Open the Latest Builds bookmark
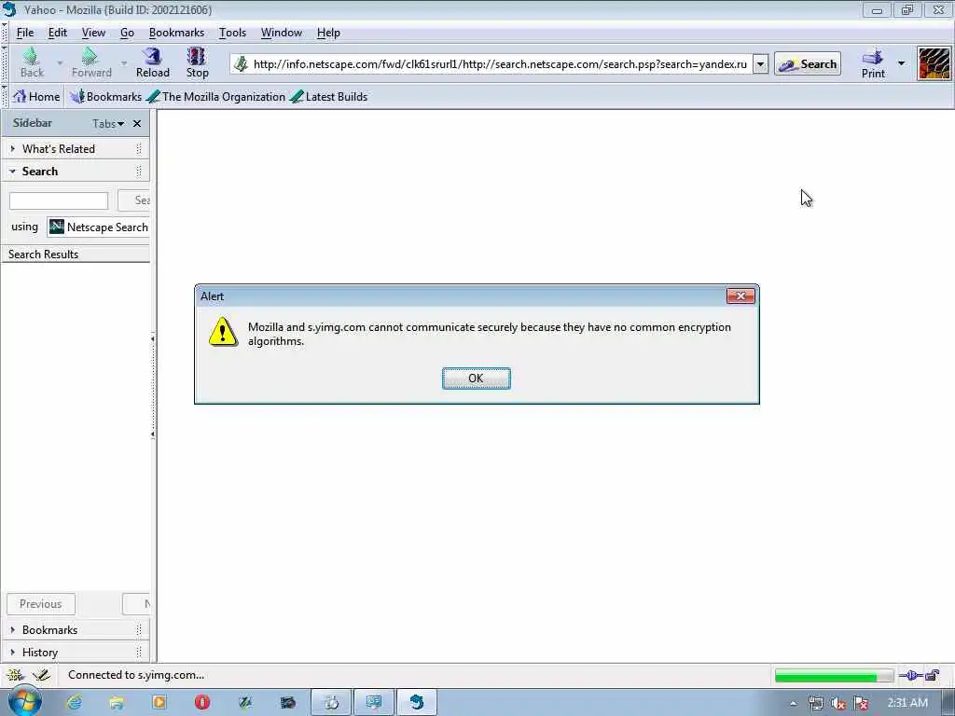The image size is (955, 716). point(329,96)
